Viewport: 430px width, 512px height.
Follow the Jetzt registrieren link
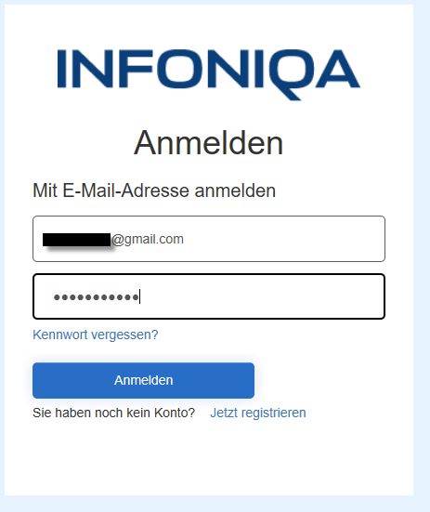point(258,413)
